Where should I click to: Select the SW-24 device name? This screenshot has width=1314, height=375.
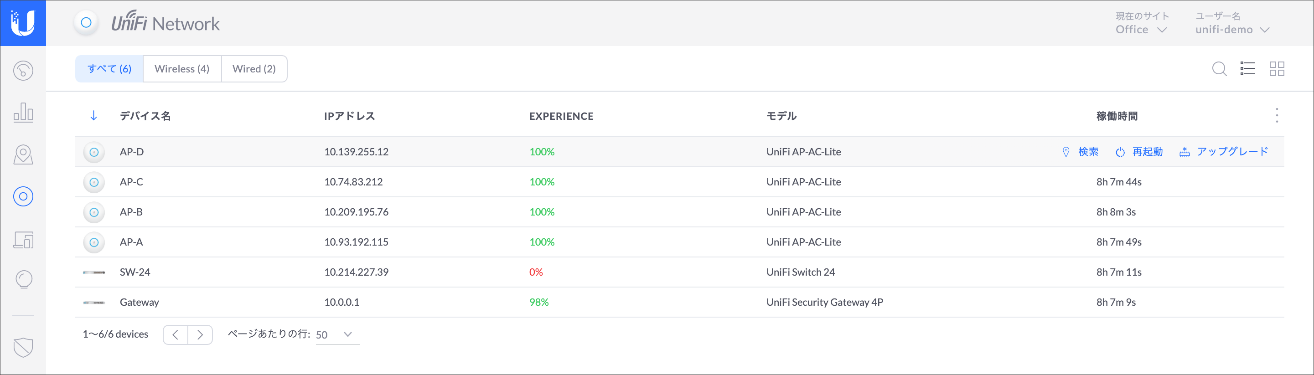coord(135,272)
